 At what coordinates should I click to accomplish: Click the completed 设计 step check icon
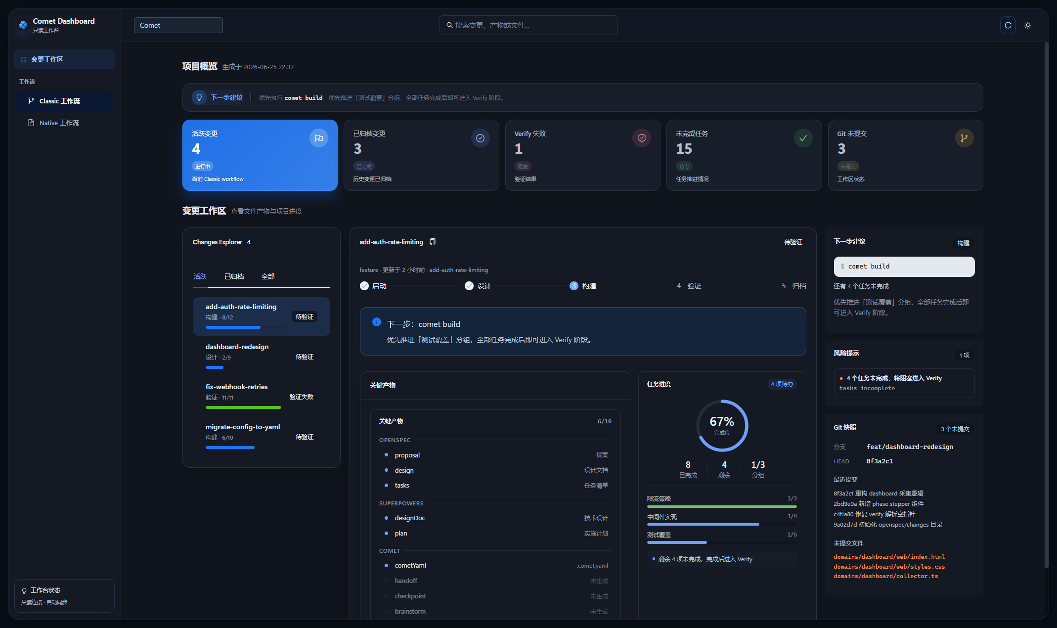[469, 286]
